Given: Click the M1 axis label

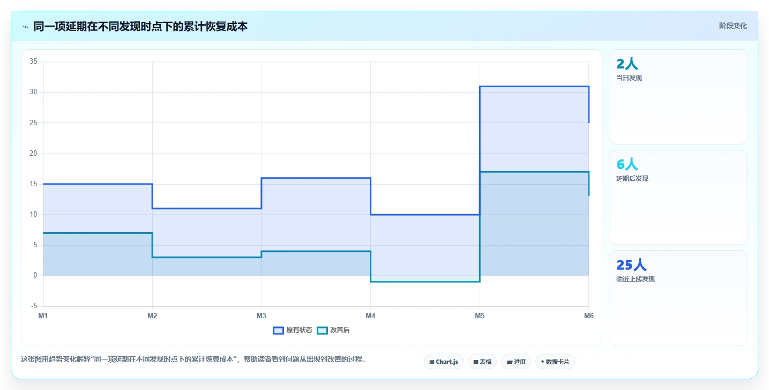Looking at the screenshot, I should click(x=43, y=316).
